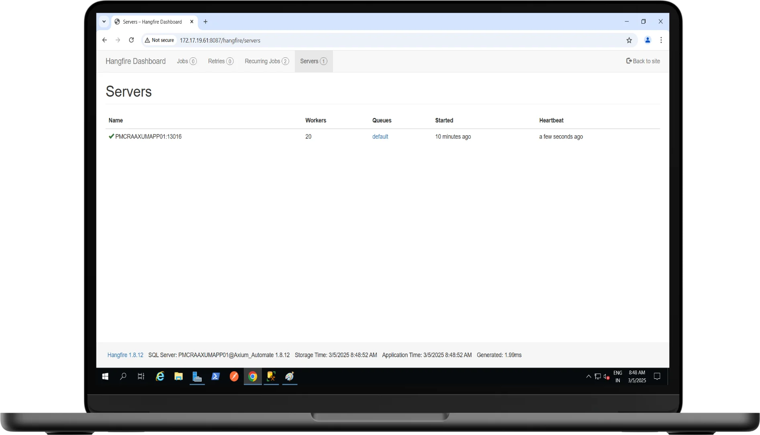Go forward in browser history
760x435 pixels.
(x=118, y=40)
